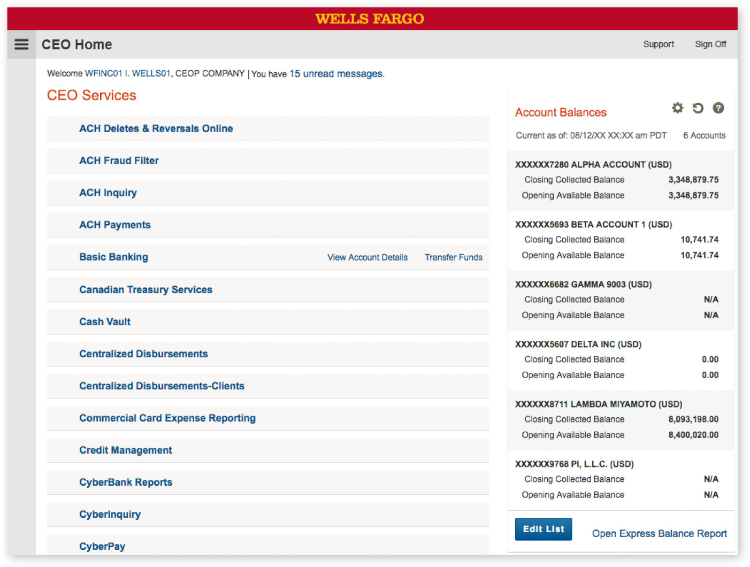Open Account Balances help icon
750x567 pixels.
tap(718, 108)
